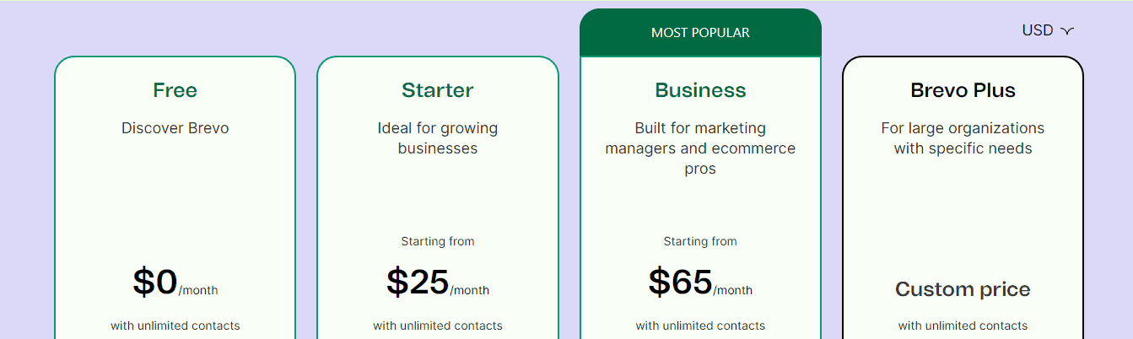Click the MOST POPULAR banner
This screenshot has height=339, width=1133.
tap(700, 33)
